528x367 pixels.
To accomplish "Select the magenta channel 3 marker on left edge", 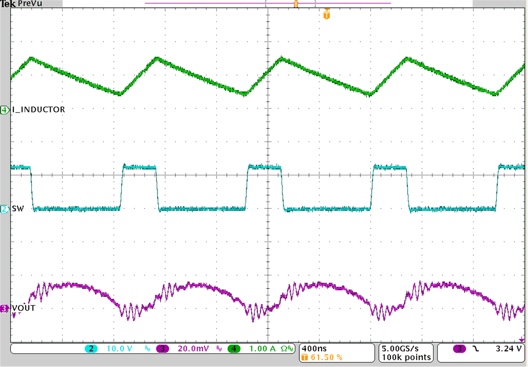I will coord(3,309).
